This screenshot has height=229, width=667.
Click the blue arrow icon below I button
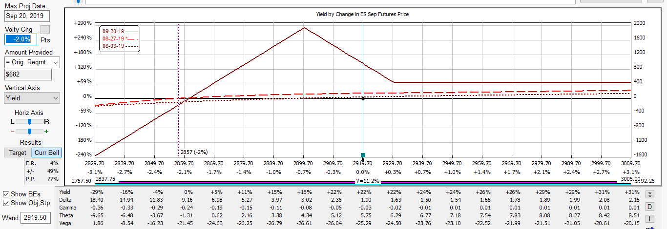(650, 227)
